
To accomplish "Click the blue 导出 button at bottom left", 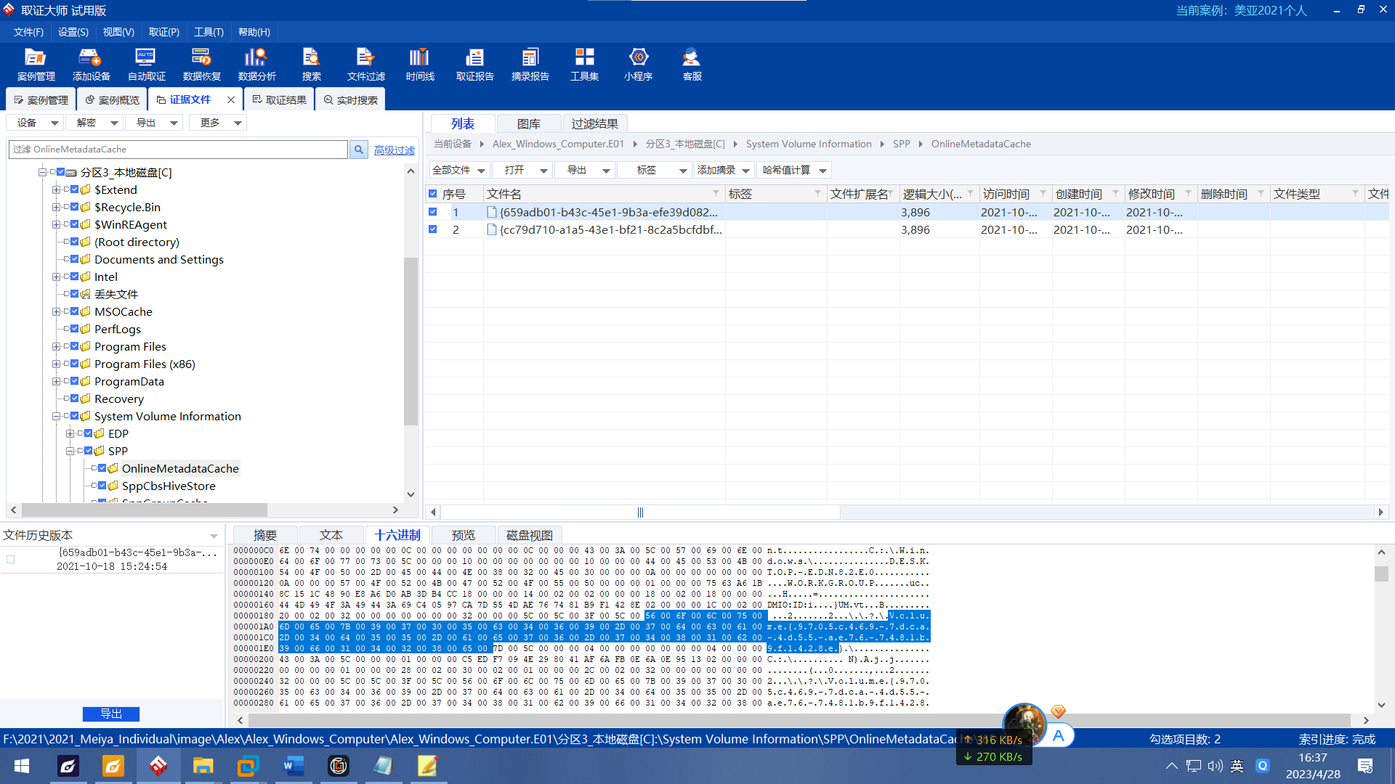I will tap(110, 714).
